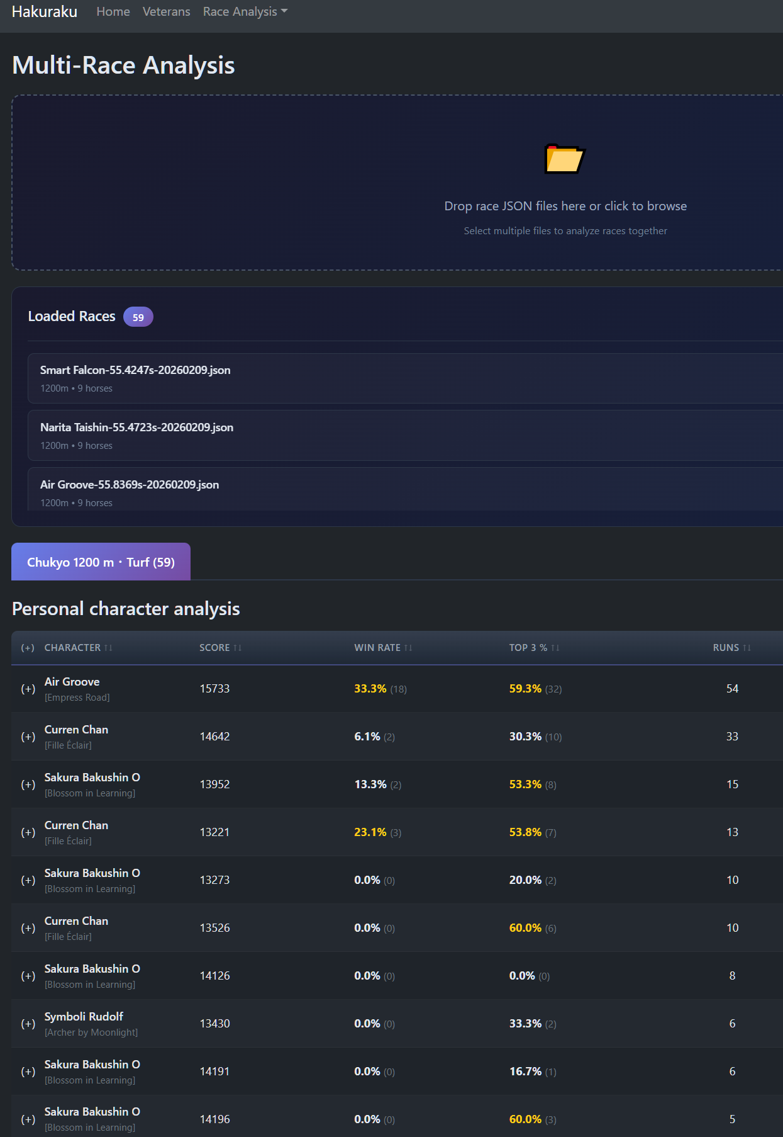This screenshot has width=783, height=1137.
Task: Expand Curren Chan row with score 14642
Action: pos(28,737)
